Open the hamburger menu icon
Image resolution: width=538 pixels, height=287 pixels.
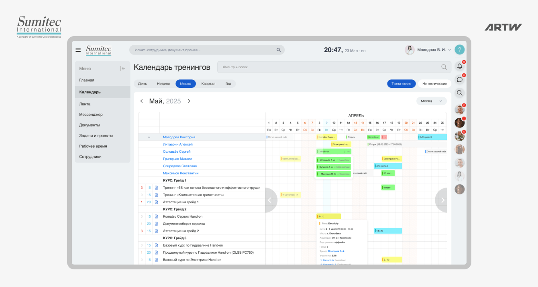78,50
